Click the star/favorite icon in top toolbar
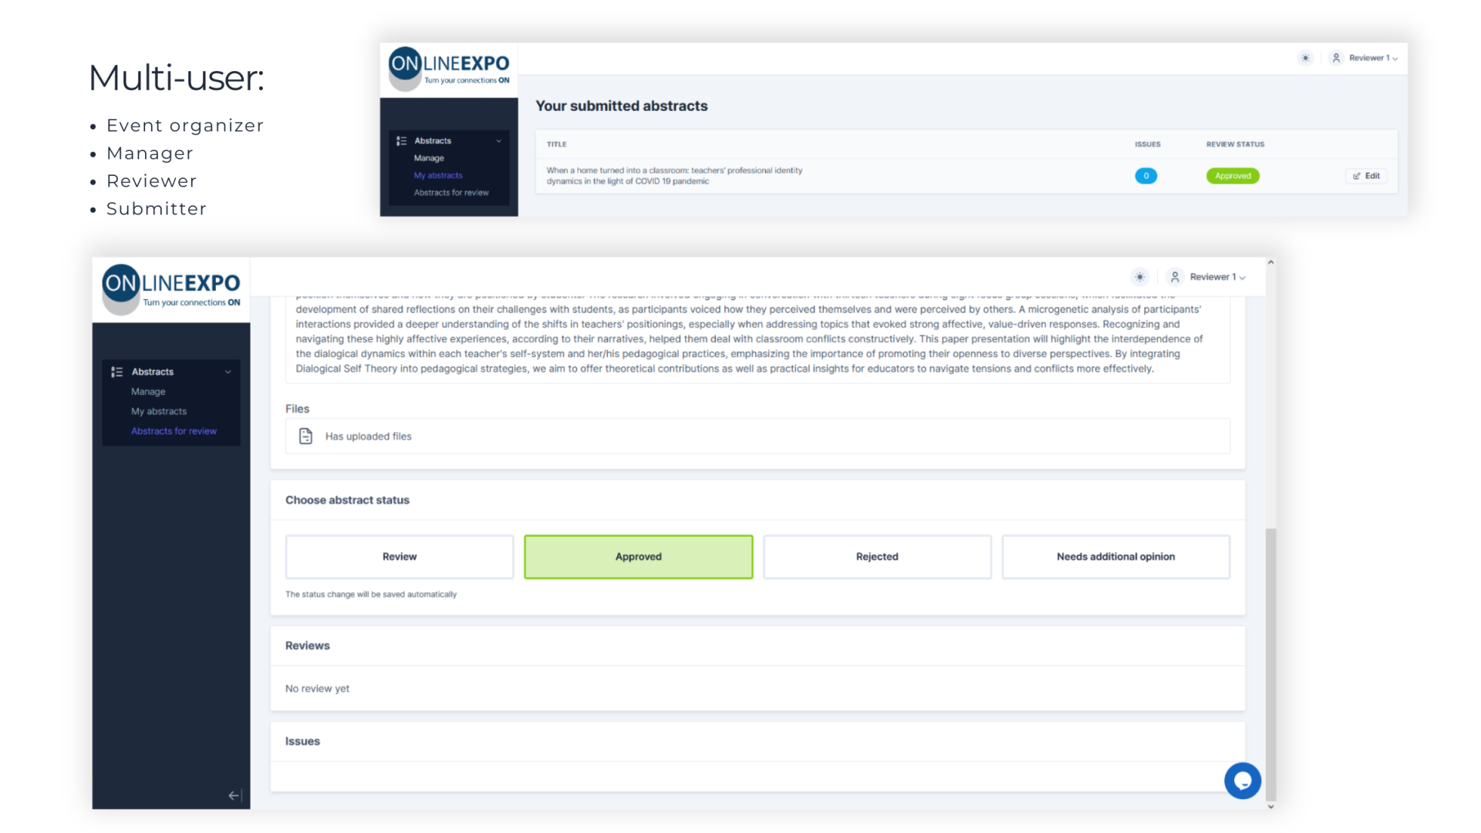1481x833 pixels. tap(1139, 277)
